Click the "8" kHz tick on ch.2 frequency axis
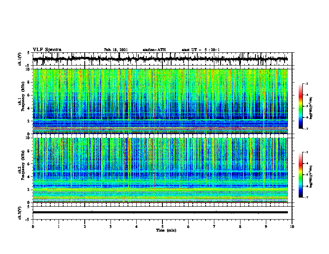Image resolution: width=329 pixels, height=254 pixels. coord(29,151)
